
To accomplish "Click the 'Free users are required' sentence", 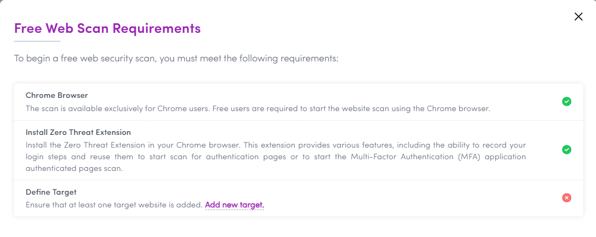I will (351, 108).
